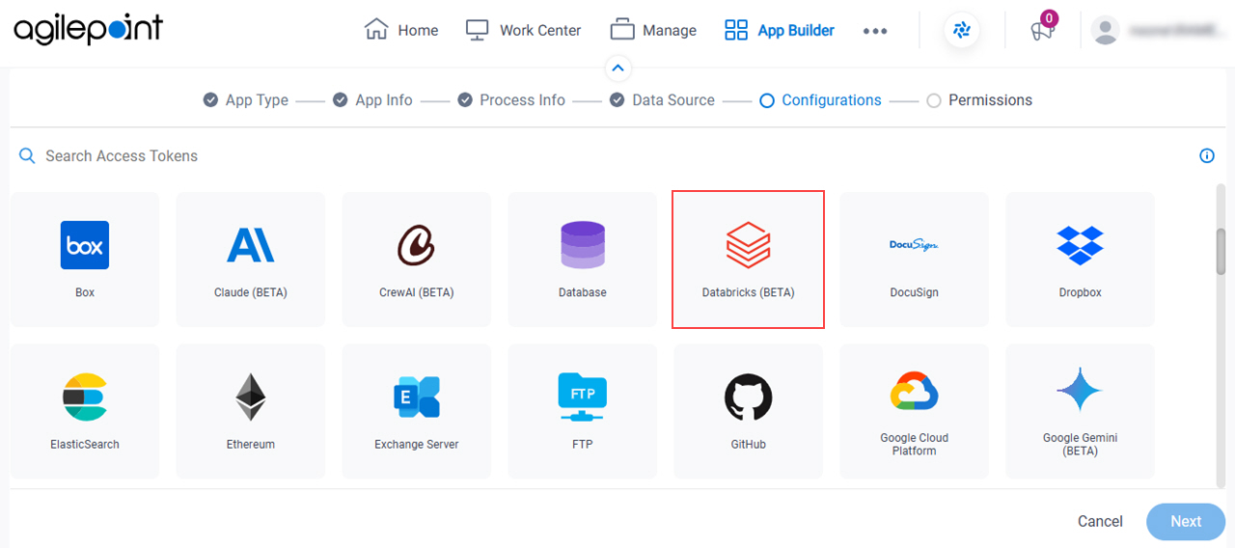The width and height of the screenshot is (1235, 548).
Task: Choose the FTP folder icon
Action: (583, 397)
